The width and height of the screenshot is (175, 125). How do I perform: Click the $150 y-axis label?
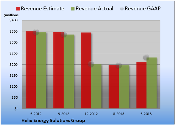[x=13, y=76]
